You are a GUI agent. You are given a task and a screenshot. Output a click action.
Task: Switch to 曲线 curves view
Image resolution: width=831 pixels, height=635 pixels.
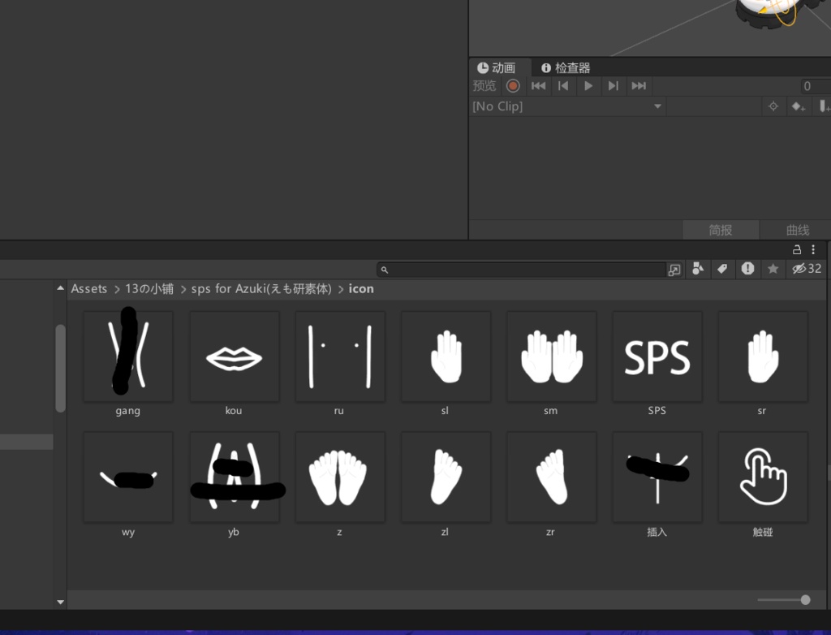coord(797,231)
